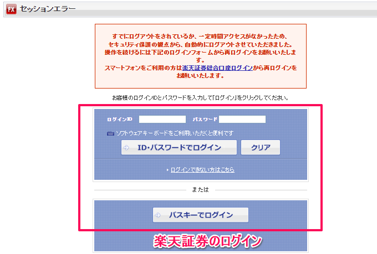
Task: Click small triangle before ログインできない方はこちら
Action: click(x=167, y=170)
